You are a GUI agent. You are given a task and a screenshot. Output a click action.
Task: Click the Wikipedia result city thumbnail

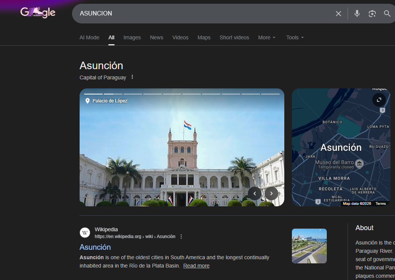[x=309, y=246]
